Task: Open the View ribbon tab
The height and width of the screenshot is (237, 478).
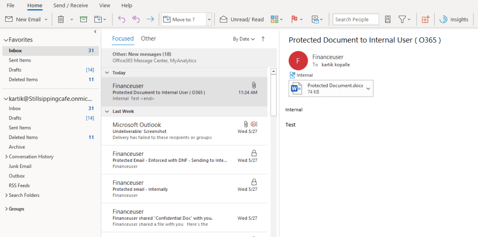Action: pos(105,6)
